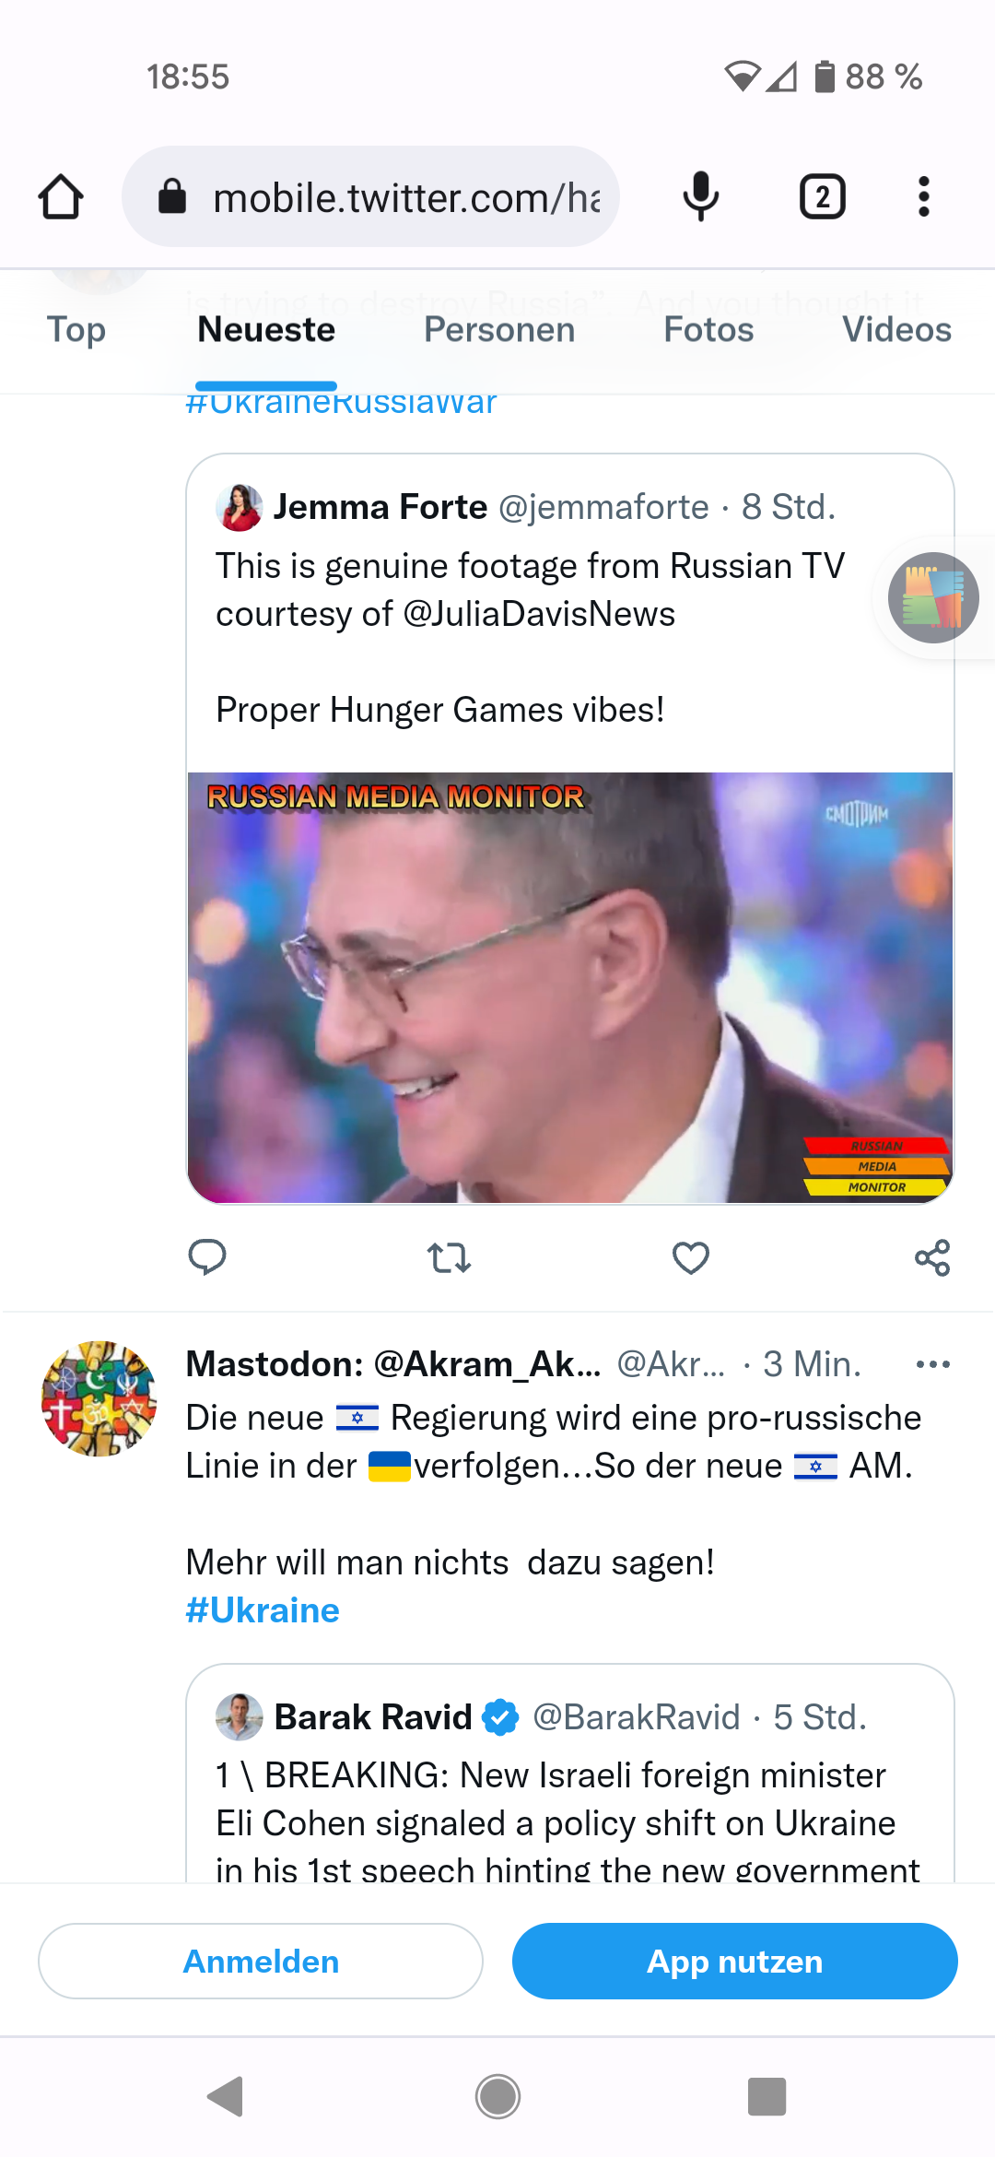Tap the reply icon under Jemma Forte tweet
The width and height of the screenshot is (995, 2157).
[x=207, y=1257]
